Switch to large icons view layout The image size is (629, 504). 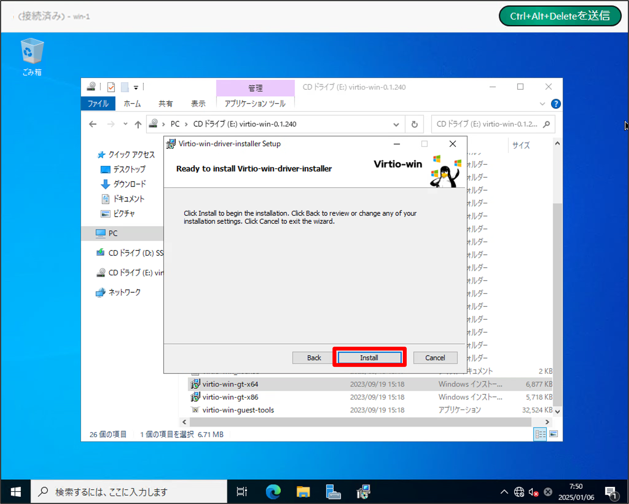[554, 434]
